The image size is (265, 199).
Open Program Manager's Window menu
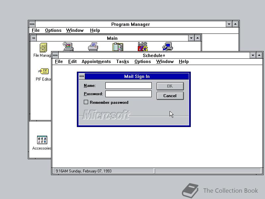click(x=75, y=31)
